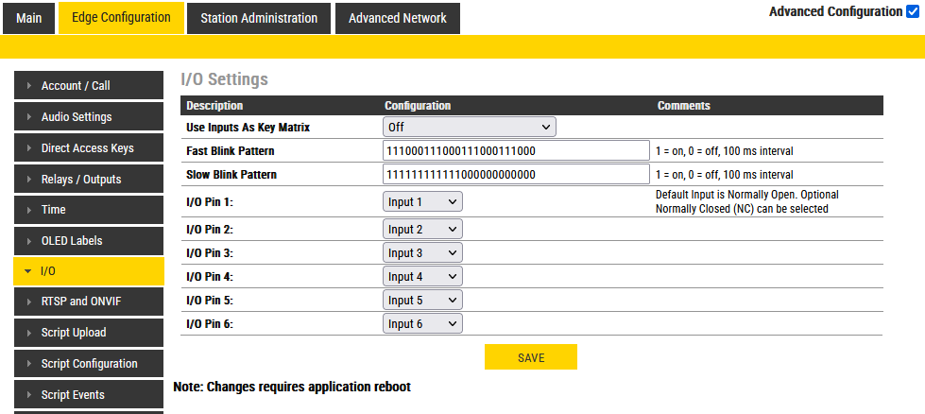Screen dimensions: 925x414
Task: Open the I/O Pin 2 dropdown
Action: click(x=422, y=230)
